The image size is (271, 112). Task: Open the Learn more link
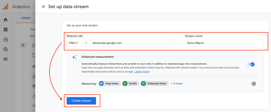142,71
